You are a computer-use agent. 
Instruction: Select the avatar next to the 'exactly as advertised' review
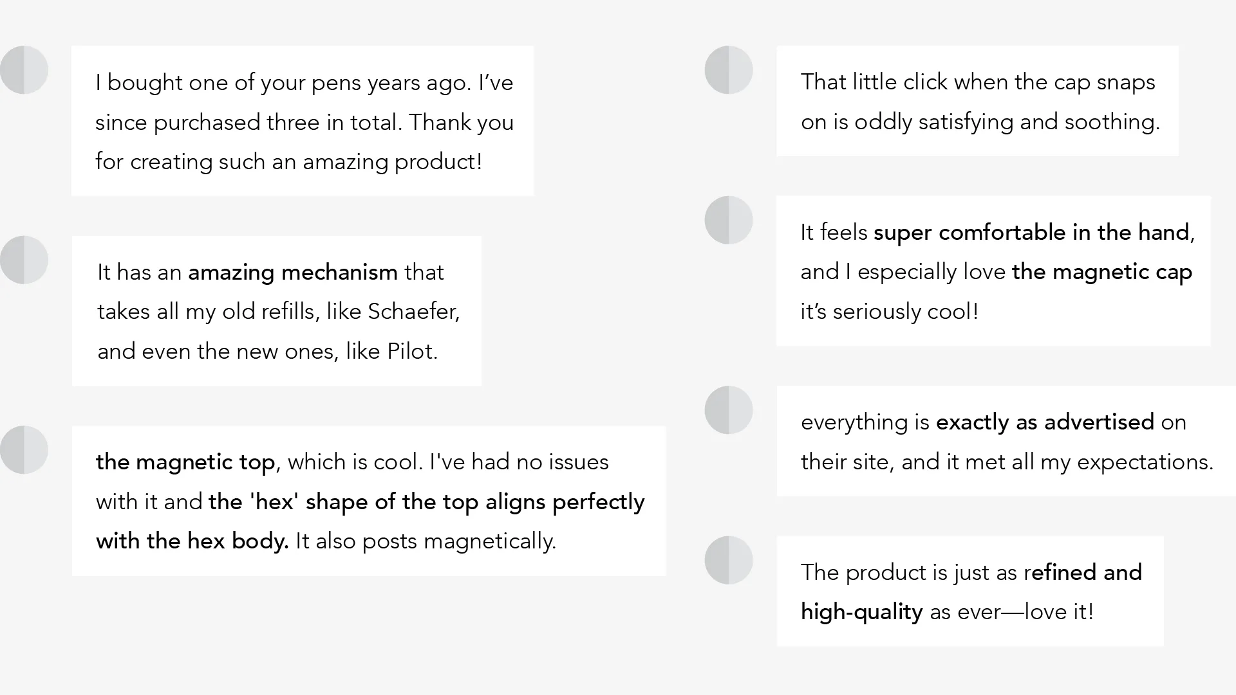729,410
